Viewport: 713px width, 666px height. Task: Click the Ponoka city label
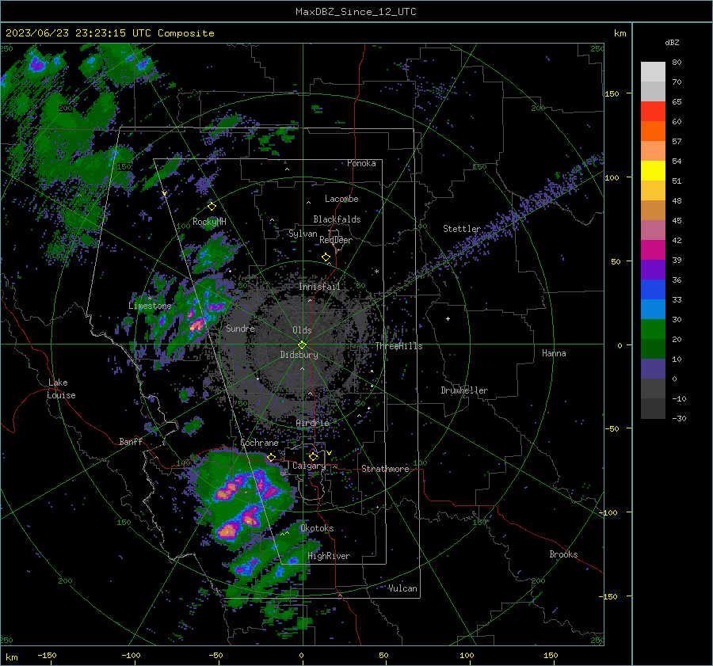click(361, 163)
